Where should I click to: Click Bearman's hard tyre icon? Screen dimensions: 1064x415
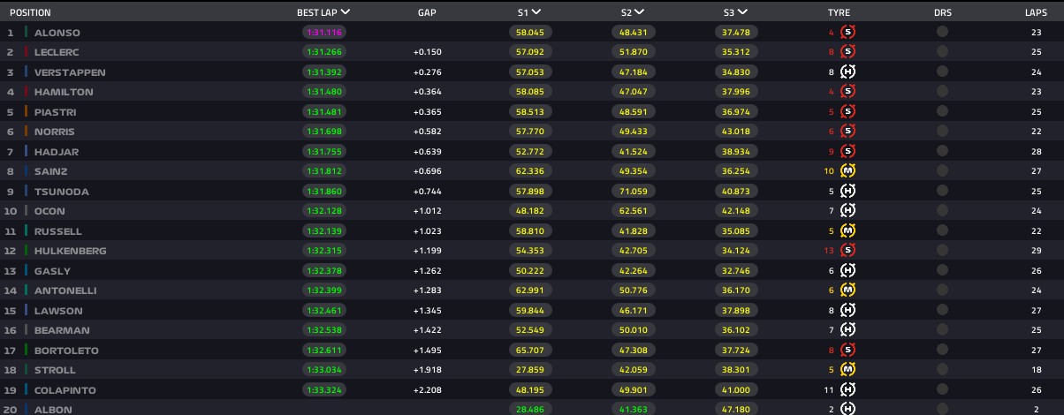847,330
